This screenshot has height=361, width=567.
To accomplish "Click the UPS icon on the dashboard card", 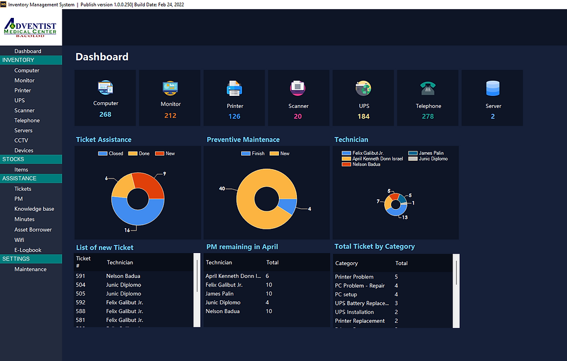I will coord(363,88).
